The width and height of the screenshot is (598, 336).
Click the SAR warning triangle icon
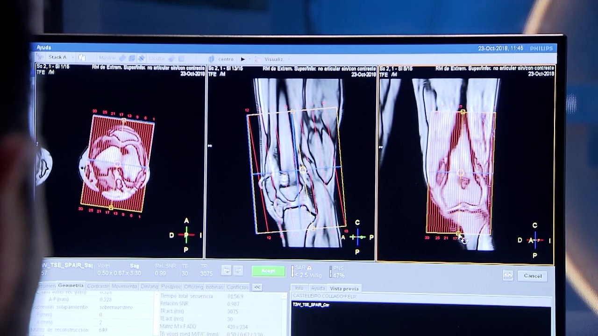coord(309,268)
